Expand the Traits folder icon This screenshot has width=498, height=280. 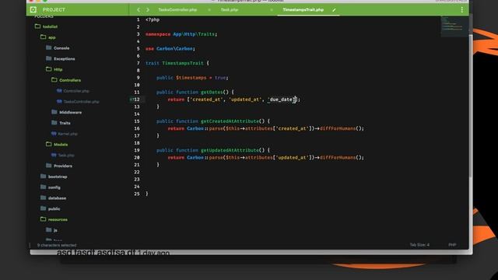pyautogui.click(x=54, y=123)
